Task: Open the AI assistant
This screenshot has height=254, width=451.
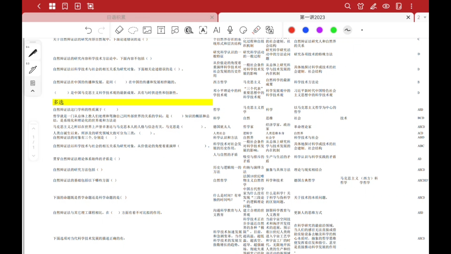Action: pyautogui.click(x=217, y=30)
